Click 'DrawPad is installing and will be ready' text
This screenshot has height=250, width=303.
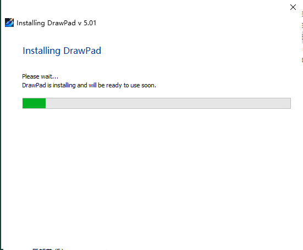pyautogui.click(x=73, y=85)
